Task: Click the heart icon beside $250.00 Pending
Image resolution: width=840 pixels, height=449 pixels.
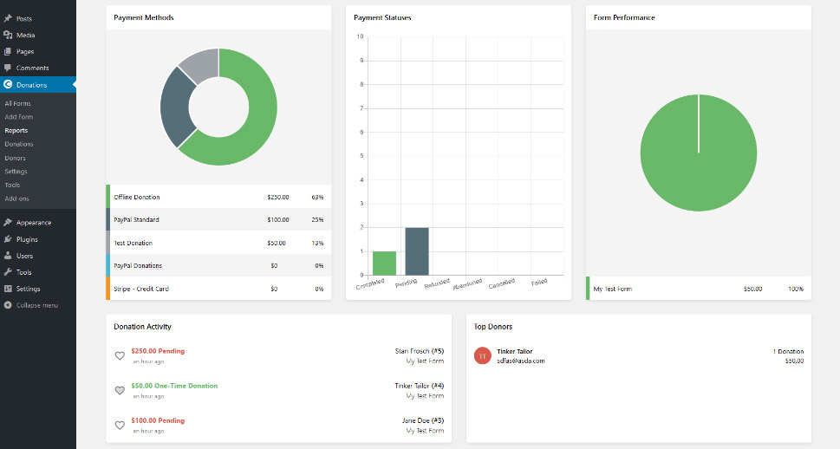Action: [120, 355]
